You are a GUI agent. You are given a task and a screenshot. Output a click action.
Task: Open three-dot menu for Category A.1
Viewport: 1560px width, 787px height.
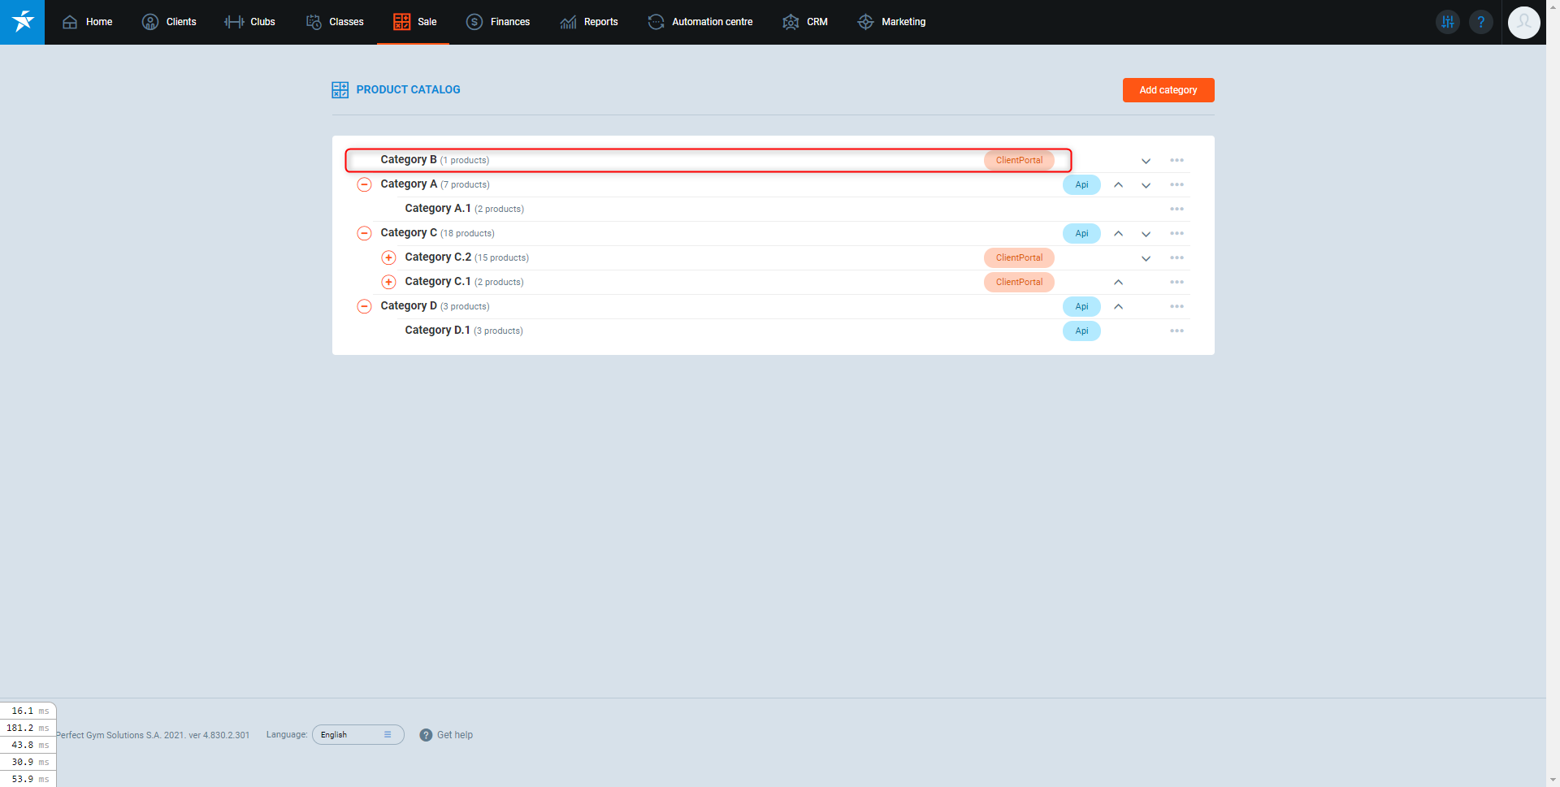point(1176,210)
